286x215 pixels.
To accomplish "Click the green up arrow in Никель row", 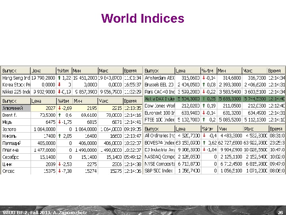I will [60, 136].
